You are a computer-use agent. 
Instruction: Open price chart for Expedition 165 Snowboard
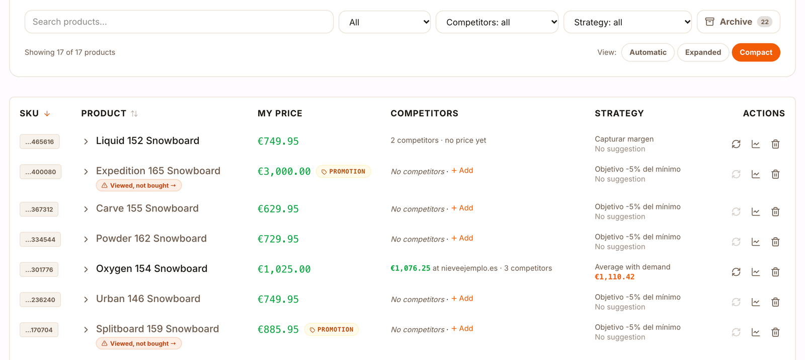click(x=756, y=174)
